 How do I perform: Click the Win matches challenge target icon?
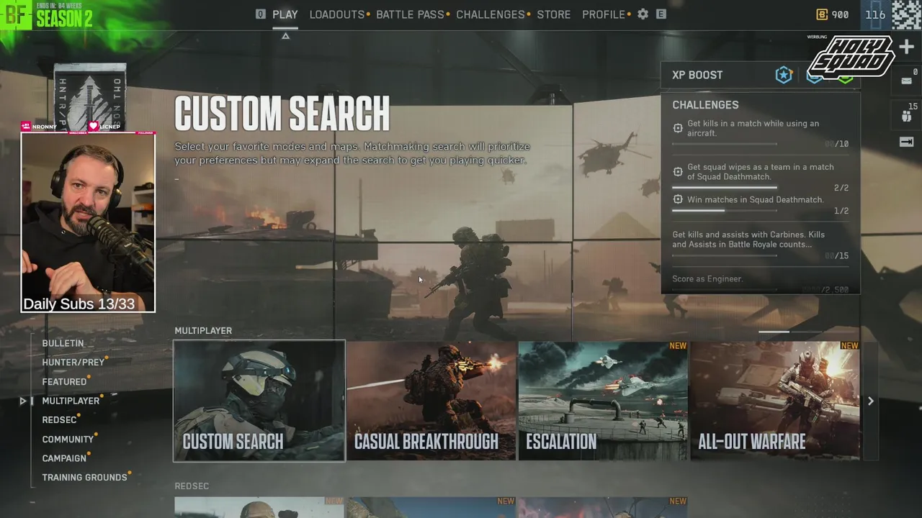(678, 199)
